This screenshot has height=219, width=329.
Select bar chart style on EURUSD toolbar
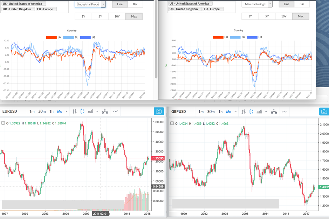(x=75, y=111)
